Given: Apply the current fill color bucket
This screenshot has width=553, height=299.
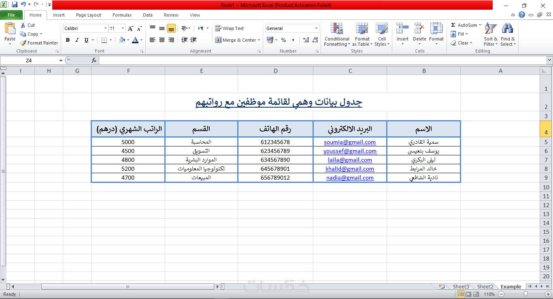Looking at the screenshot, I should pyautogui.click(x=122, y=40).
